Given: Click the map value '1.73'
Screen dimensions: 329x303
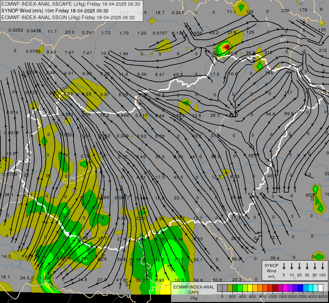Looking at the screenshot, I should pos(106,33).
